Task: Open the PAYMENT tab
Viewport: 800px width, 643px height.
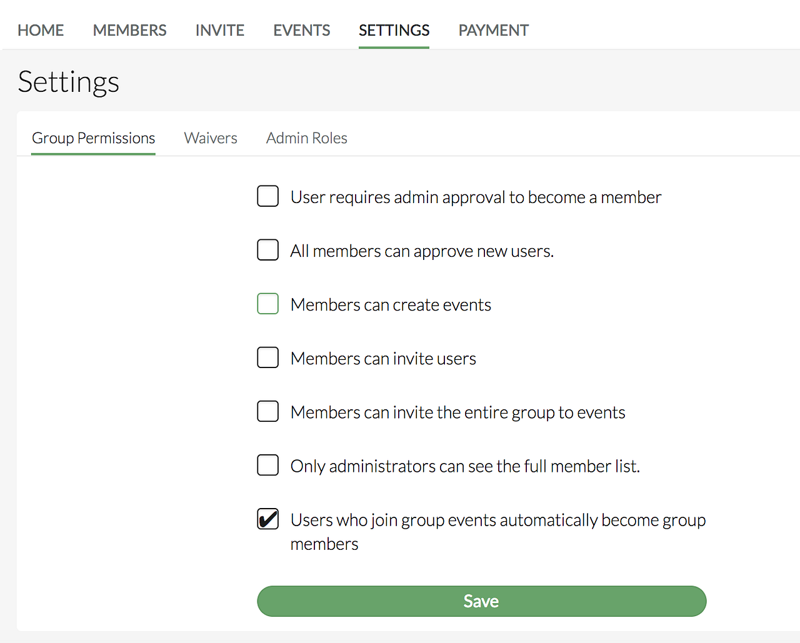Action: coord(493,30)
